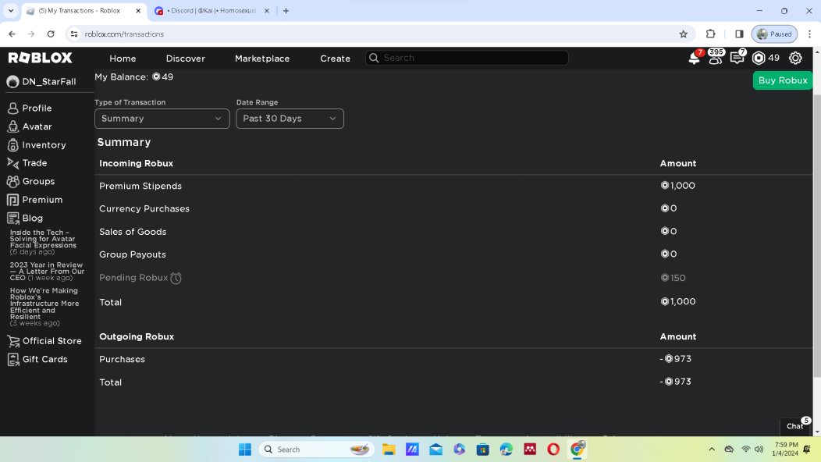
Task: Open Chrome side panel icon
Action: point(739,34)
